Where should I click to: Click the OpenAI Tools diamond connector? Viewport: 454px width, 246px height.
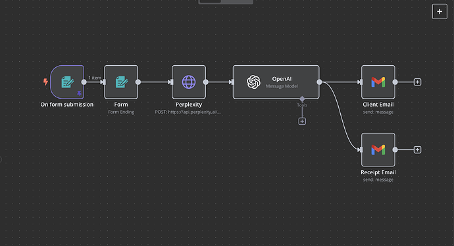pos(302,99)
